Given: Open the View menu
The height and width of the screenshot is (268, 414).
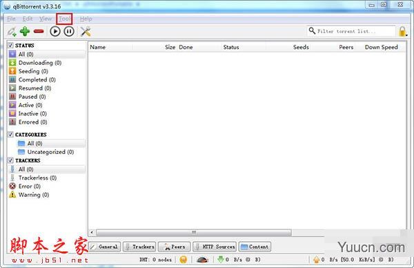Looking at the screenshot, I should point(46,19).
